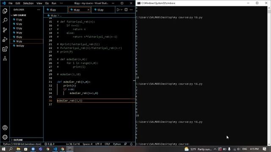Open the Search view in activity bar

pyautogui.click(x=5, y=20)
